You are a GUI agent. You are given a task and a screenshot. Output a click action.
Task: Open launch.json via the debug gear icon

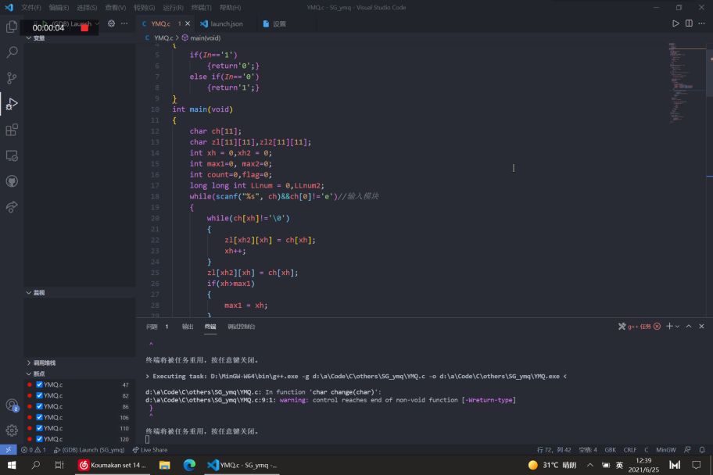[x=111, y=23]
